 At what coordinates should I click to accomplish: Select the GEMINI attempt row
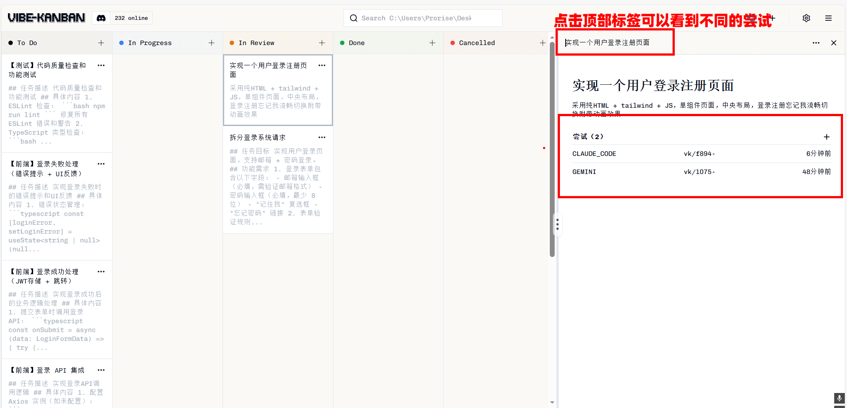click(x=701, y=172)
